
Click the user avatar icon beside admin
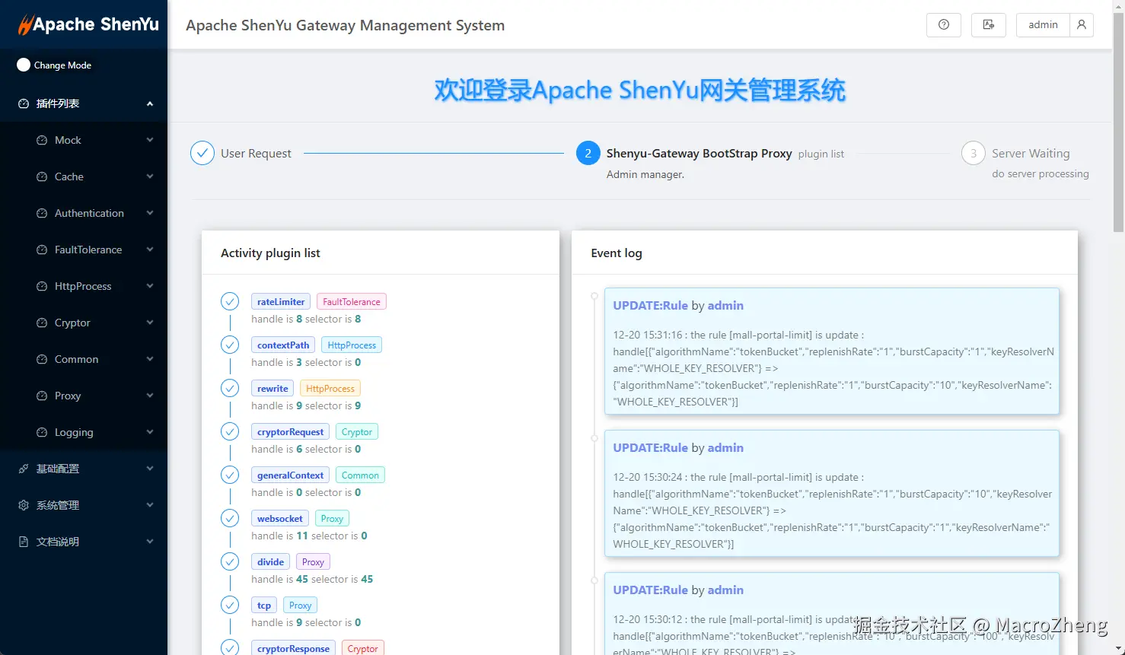[1082, 24]
